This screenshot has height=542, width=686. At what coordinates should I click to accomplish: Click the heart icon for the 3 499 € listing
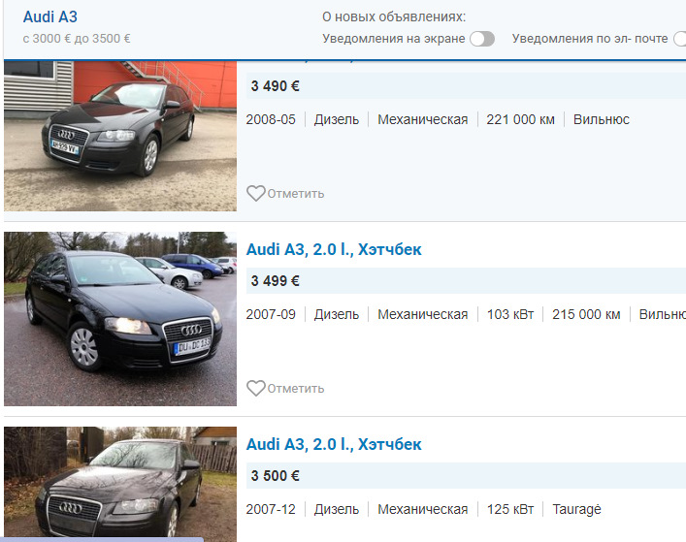(256, 388)
